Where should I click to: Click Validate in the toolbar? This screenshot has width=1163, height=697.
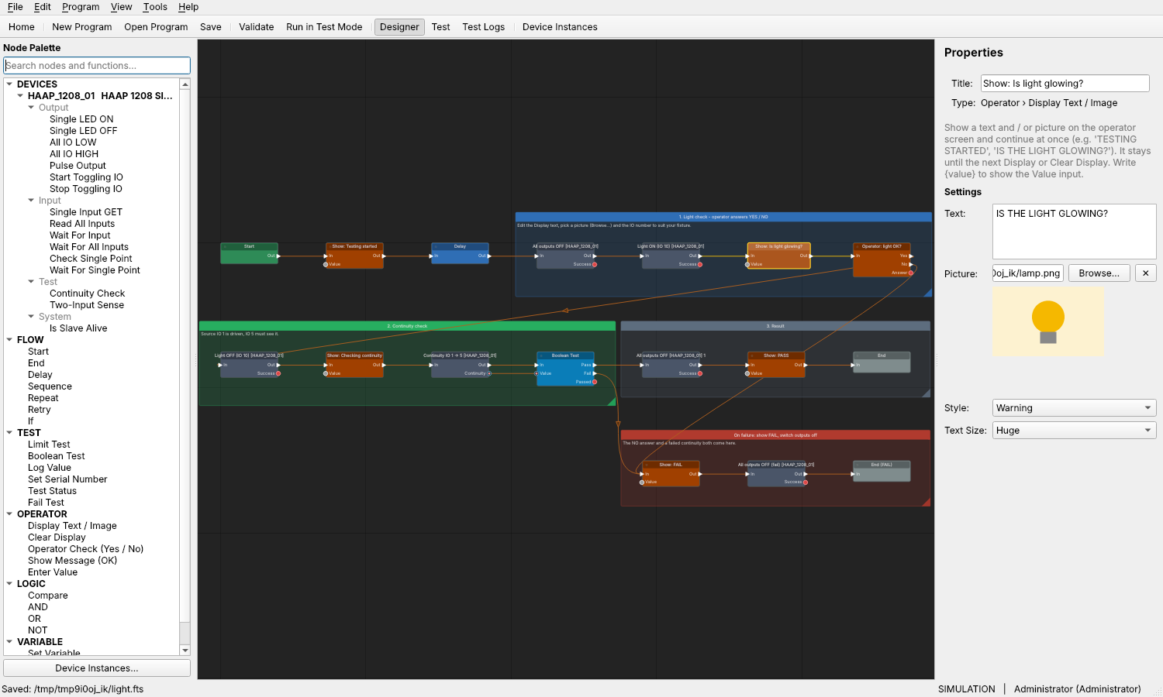[257, 27]
